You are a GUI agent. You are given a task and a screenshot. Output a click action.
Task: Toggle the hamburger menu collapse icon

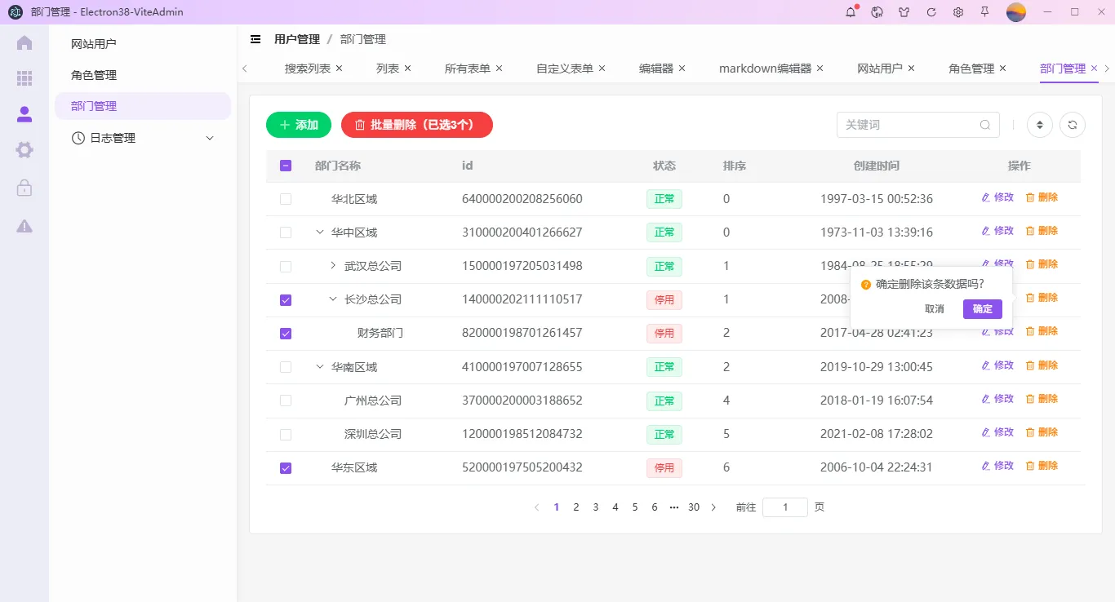[x=255, y=39]
